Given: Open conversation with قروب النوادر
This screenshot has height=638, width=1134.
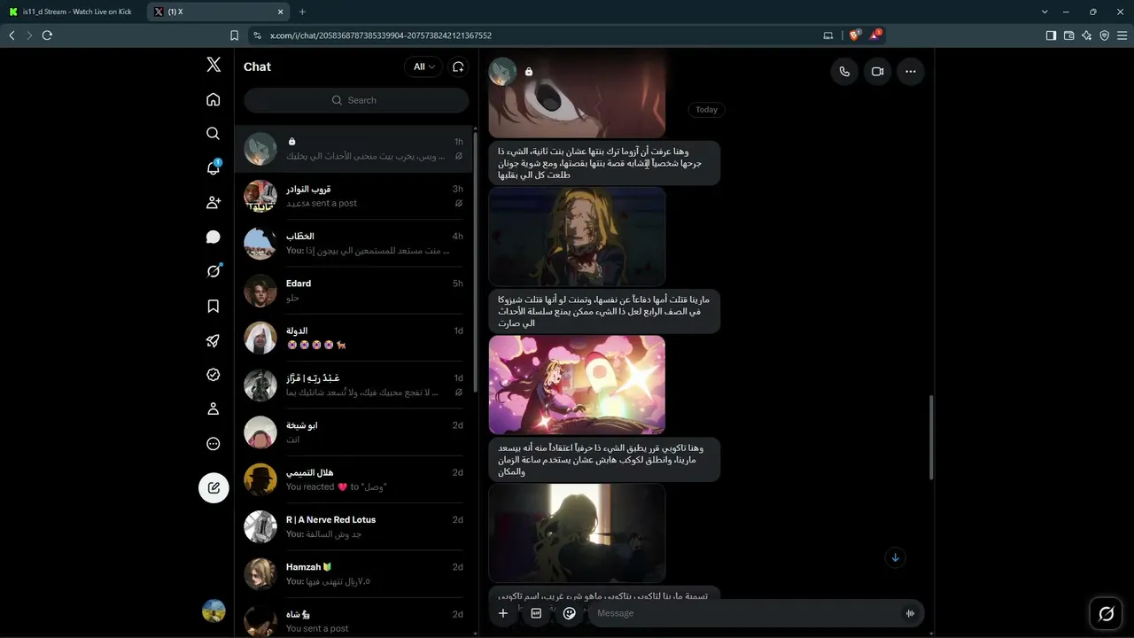Looking at the screenshot, I should (x=354, y=196).
